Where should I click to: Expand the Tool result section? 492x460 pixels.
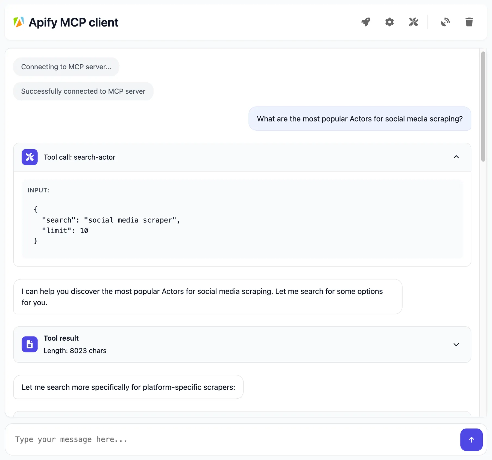(456, 345)
